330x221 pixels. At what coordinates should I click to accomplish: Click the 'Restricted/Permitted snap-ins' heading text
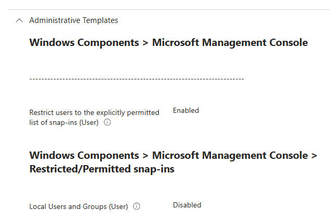click(x=102, y=169)
